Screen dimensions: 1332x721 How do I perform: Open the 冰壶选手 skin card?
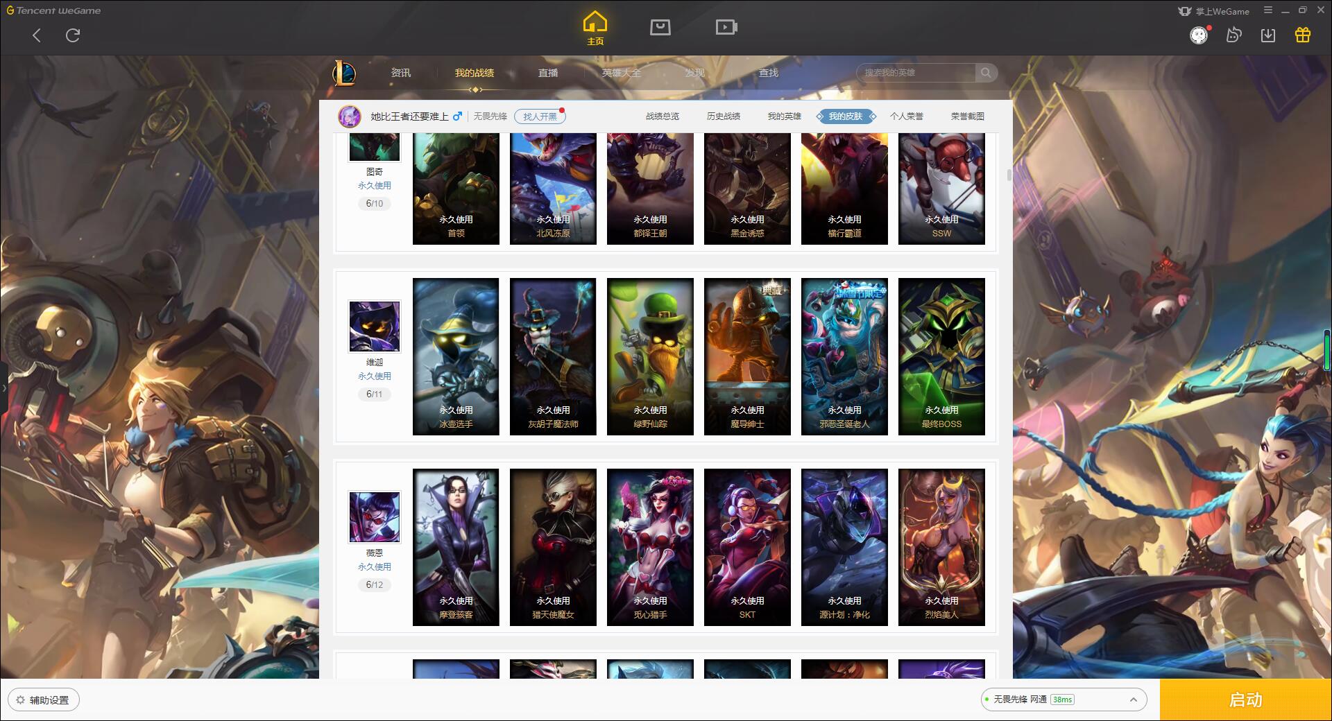coord(456,357)
